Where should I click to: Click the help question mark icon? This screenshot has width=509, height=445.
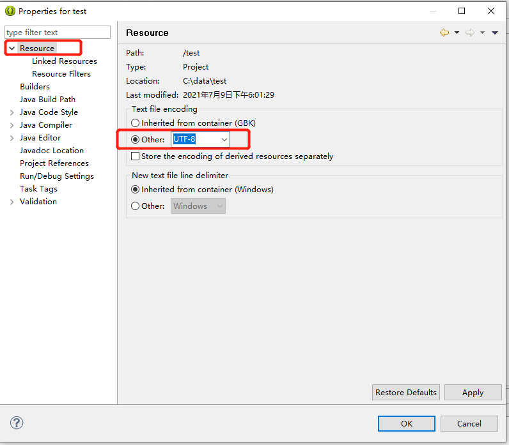click(x=17, y=423)
